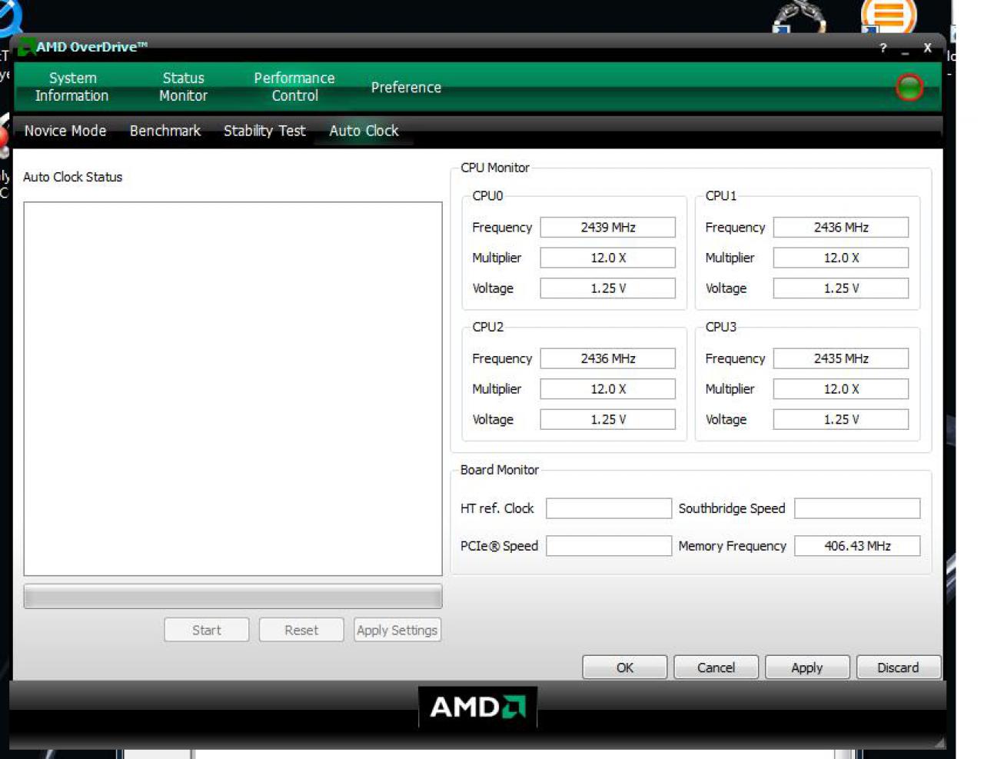Open help via the question mark
This screenshot has height=759, width=984.
883,48
